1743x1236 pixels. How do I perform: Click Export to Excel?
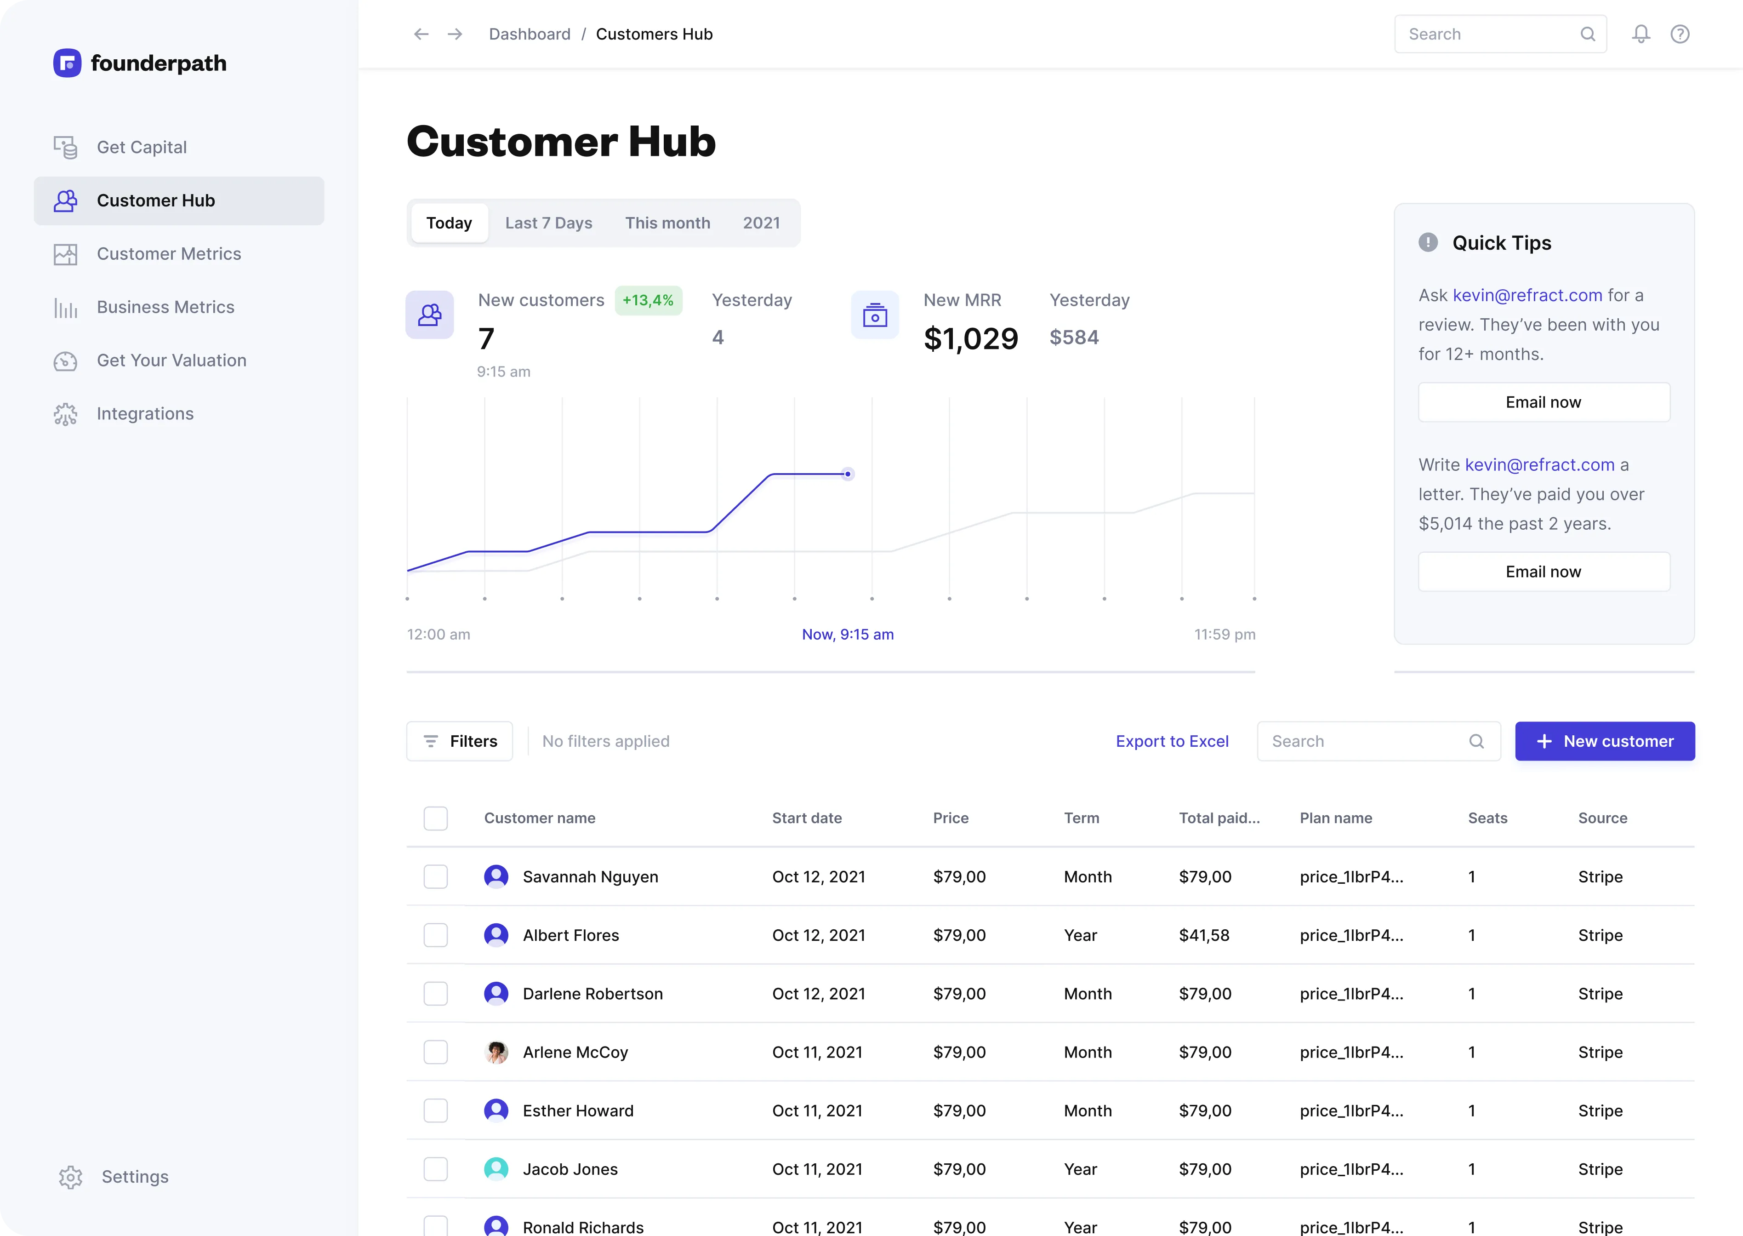point(1173,740)
